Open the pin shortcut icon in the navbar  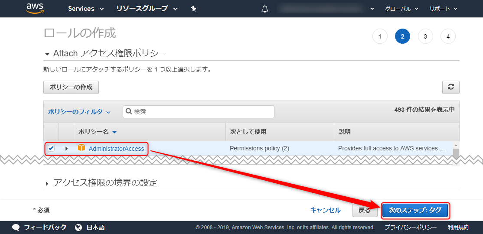click(193, 9)
